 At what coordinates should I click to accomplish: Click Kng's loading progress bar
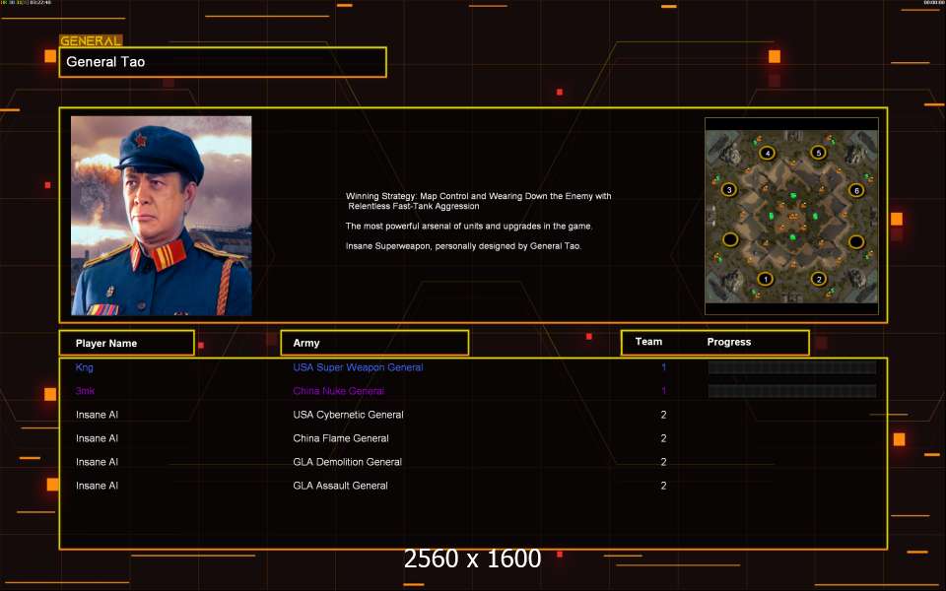coord(791,367)
